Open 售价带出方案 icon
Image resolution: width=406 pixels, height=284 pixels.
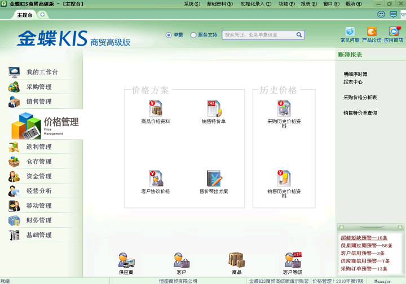214,178
